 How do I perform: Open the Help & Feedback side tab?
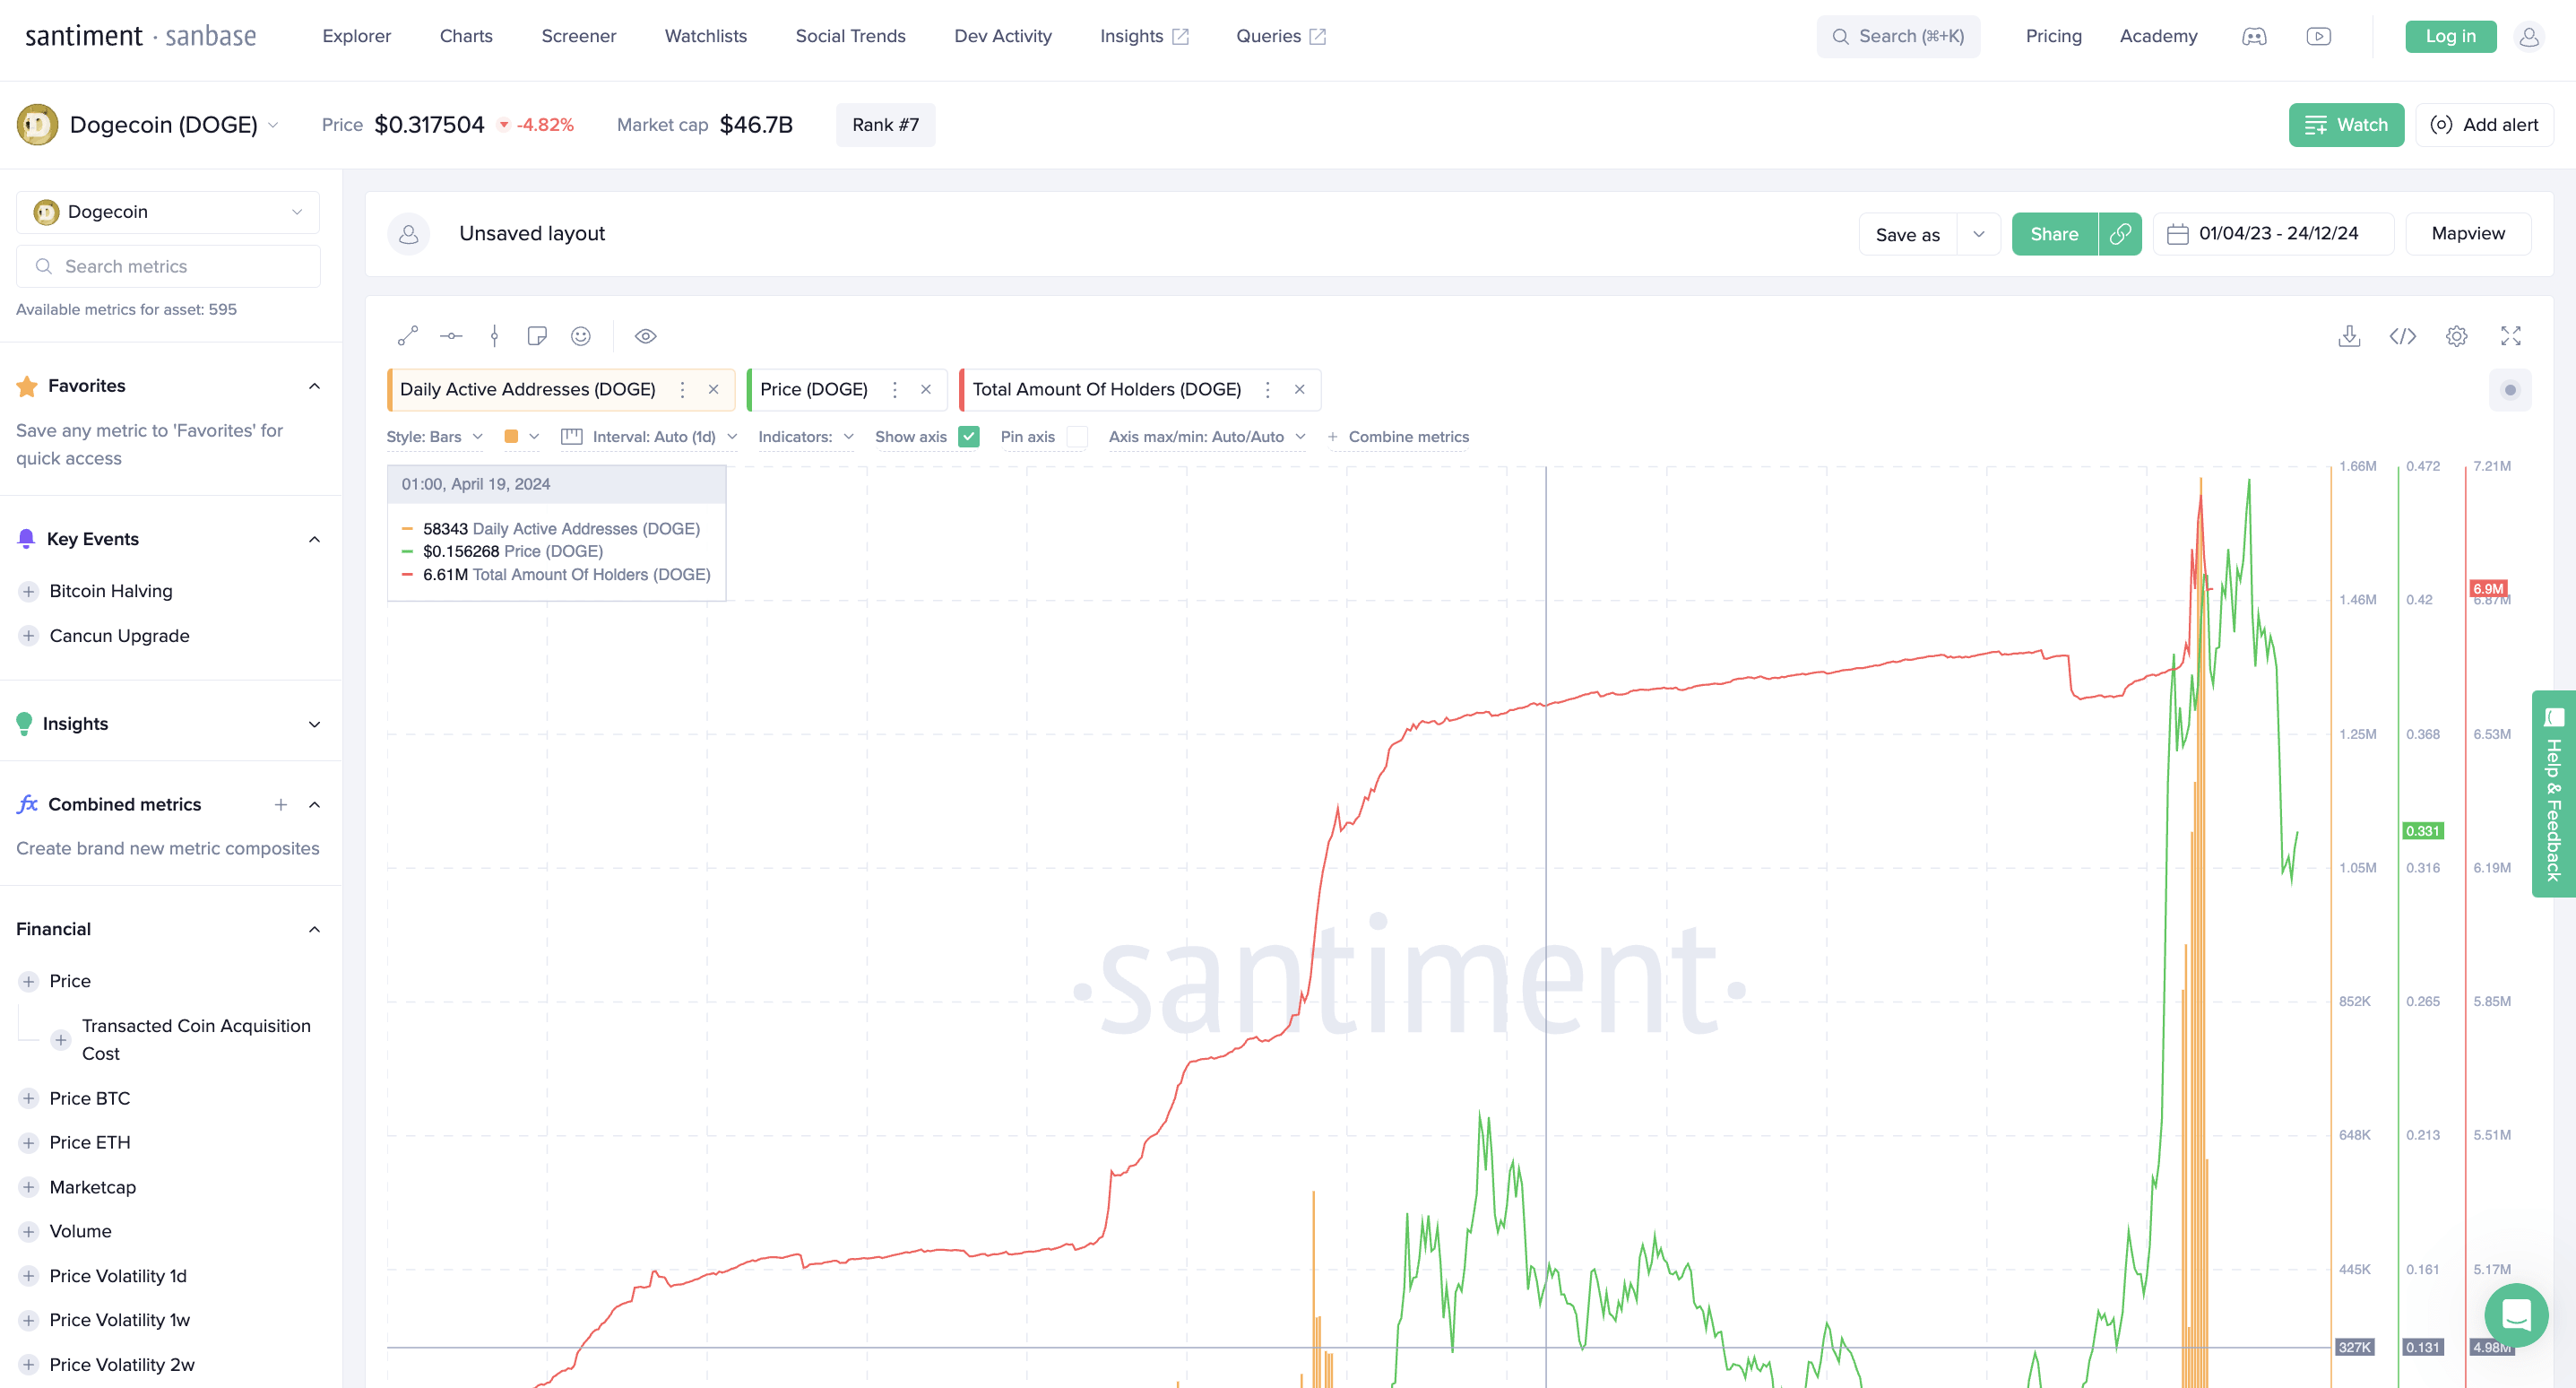[x=2554, y=794]
